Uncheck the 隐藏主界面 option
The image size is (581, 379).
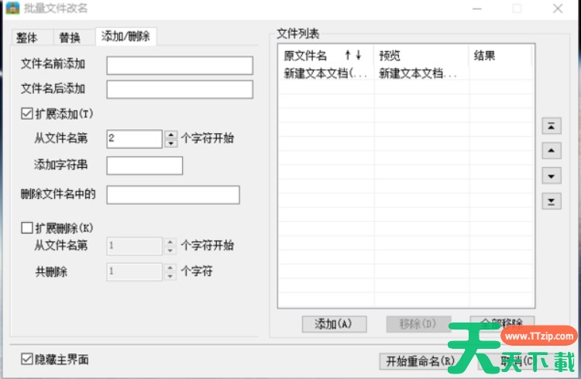point(26,359)
